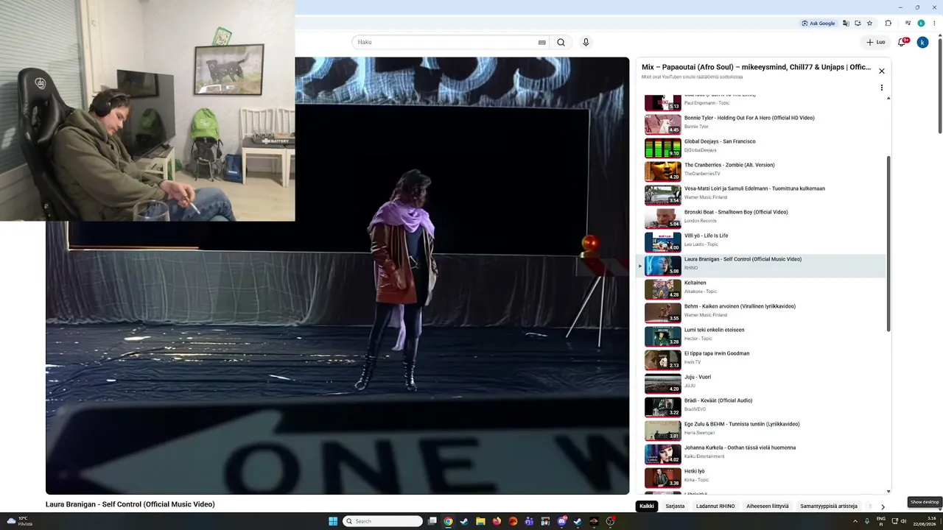This screenshot has width=943, height=530.
Task: Select the Ladannut RHINO filter chip
Action: click(x=715, y=506)
